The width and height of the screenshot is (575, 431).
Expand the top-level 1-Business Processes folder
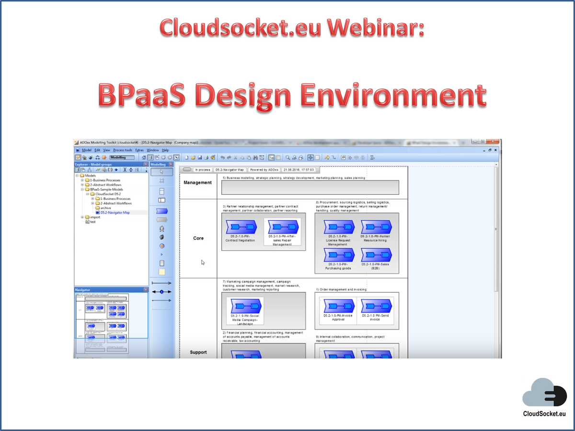pyautogui.click(x=82, y=180)
